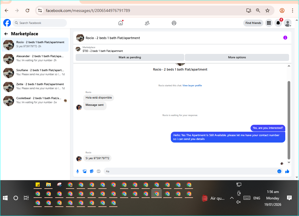This screenshot has height=216, width=299.
Task: Focus the Search Facebook field
Action: click(x=40, y=23)
